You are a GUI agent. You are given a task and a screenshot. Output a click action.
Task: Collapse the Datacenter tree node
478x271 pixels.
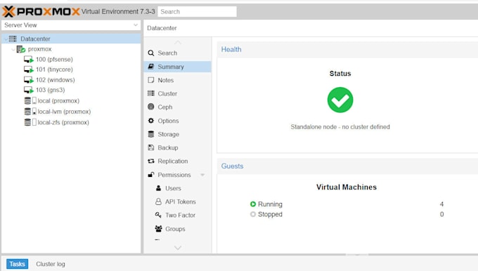[6, 39]
